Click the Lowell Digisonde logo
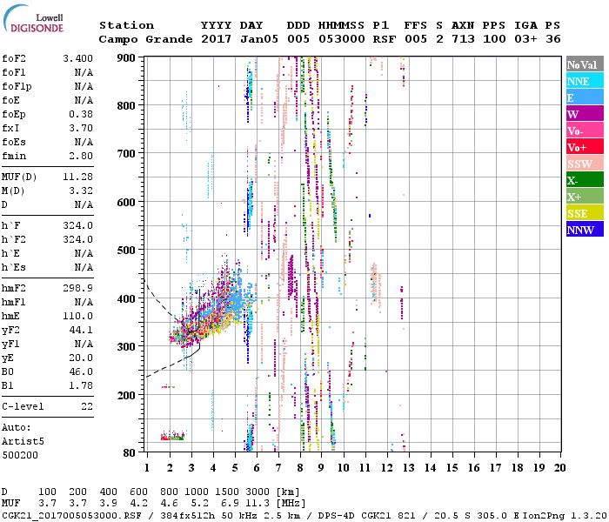This screenshot has width=609, height=522. (33, 19)
